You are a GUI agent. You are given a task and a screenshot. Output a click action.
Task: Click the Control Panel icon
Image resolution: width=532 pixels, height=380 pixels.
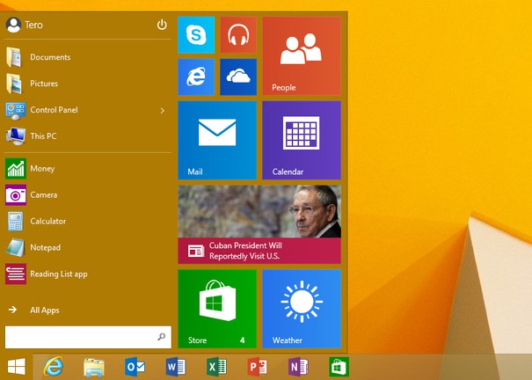coord(16,111)
